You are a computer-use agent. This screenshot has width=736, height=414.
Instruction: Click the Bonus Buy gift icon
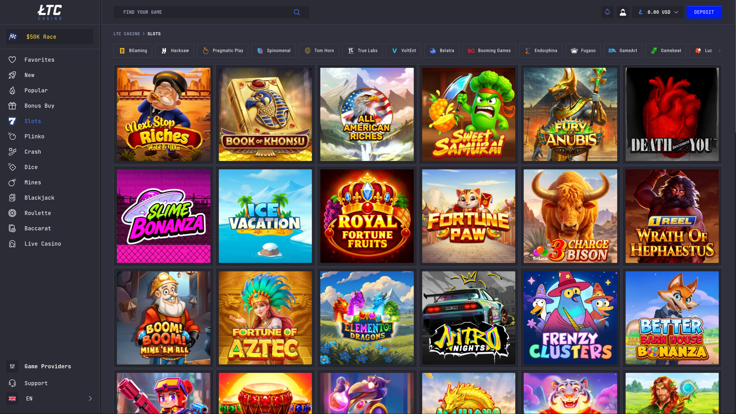pyautogui.click(x=12, y=106)
